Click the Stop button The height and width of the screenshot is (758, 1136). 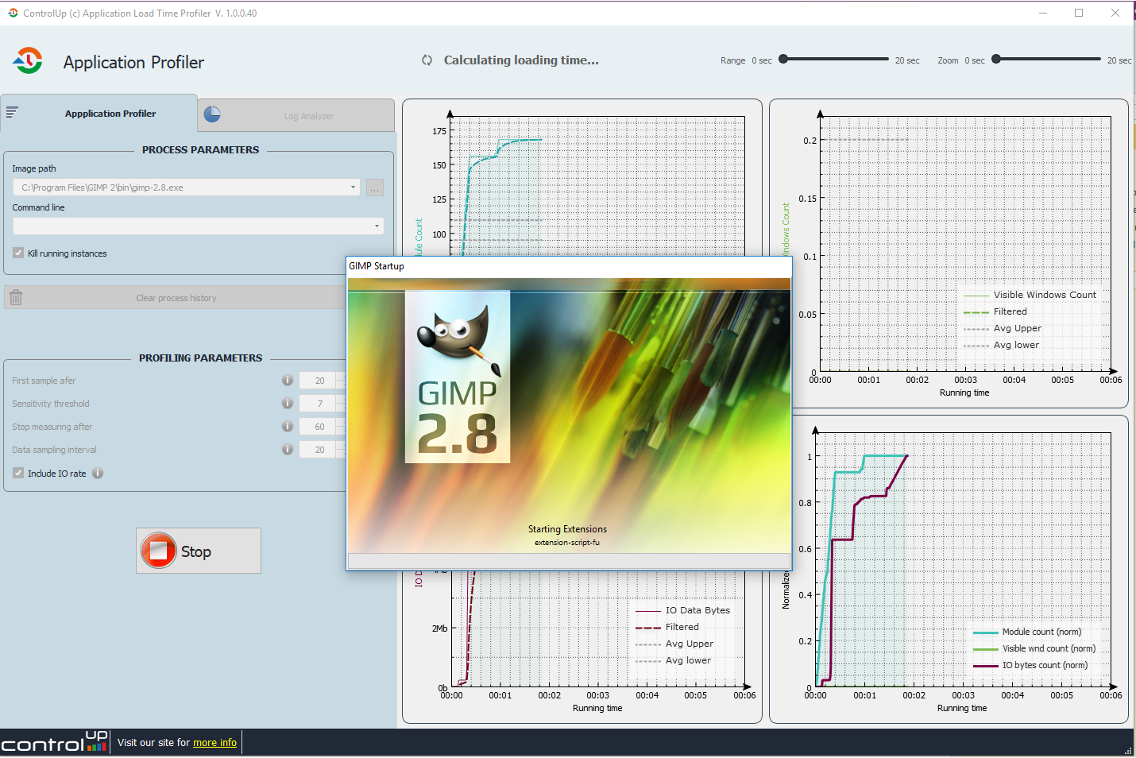199,551
